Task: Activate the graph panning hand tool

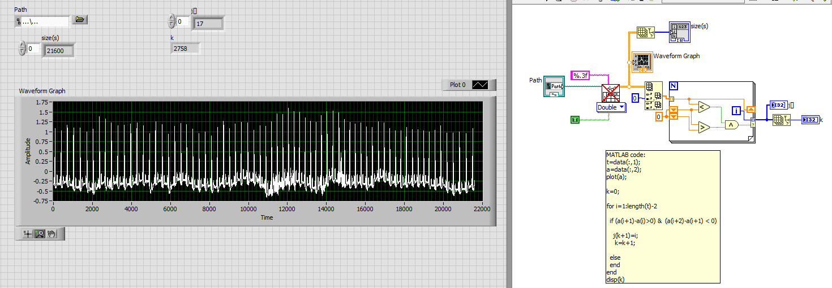Action: 52,234
